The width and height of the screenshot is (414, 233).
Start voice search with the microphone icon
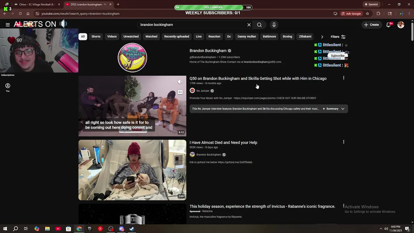274,25
